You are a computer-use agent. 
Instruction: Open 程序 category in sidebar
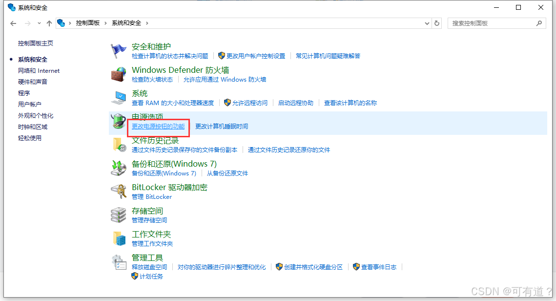24,93
